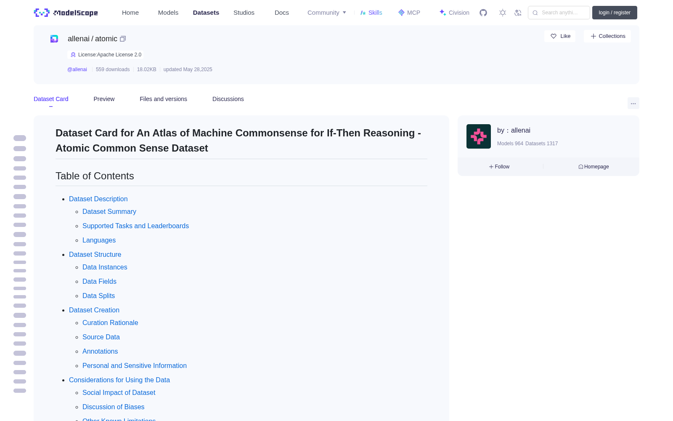Viewport: 673px width, 421px height.
Task: Open the three-dots more options menu
Action: point(633,104)
